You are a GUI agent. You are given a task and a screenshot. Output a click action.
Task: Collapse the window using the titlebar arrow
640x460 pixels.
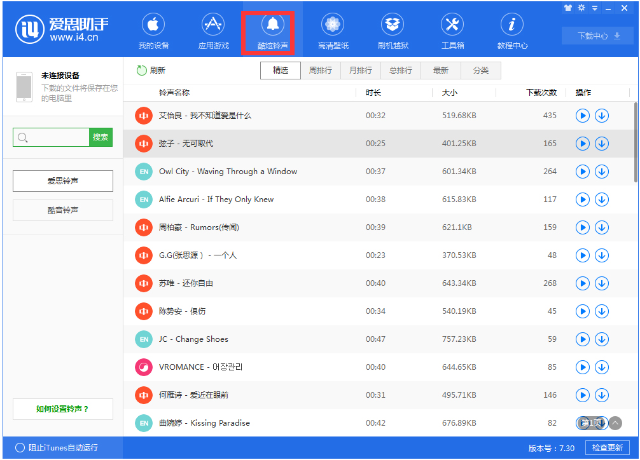[x=596, y=8]
